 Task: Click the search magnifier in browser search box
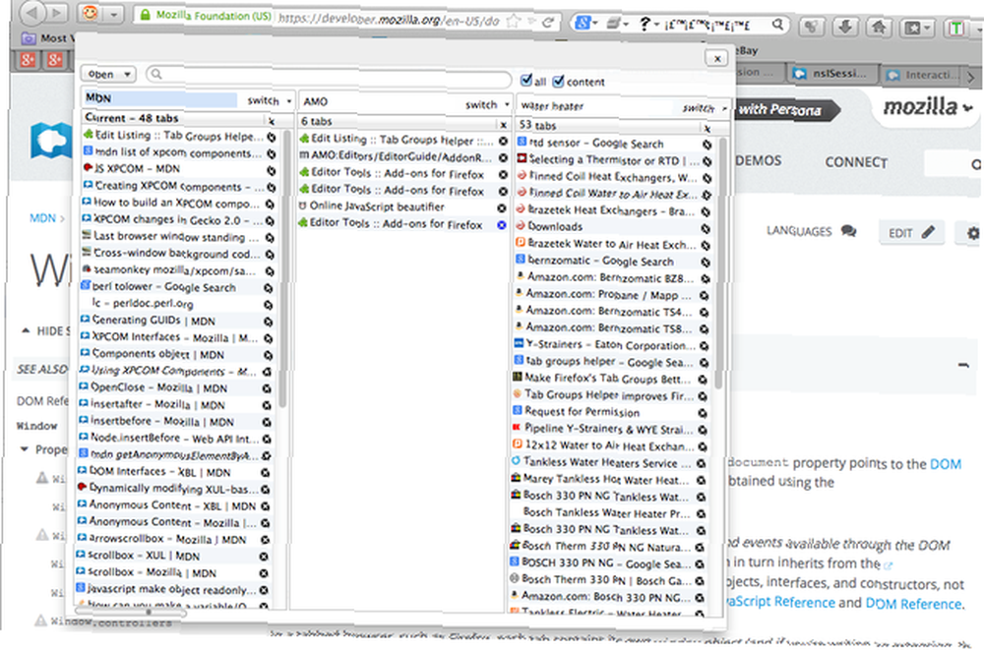(x=777, y=25)
